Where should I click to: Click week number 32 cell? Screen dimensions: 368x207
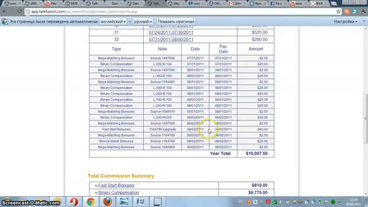click(x=116, y=40)
